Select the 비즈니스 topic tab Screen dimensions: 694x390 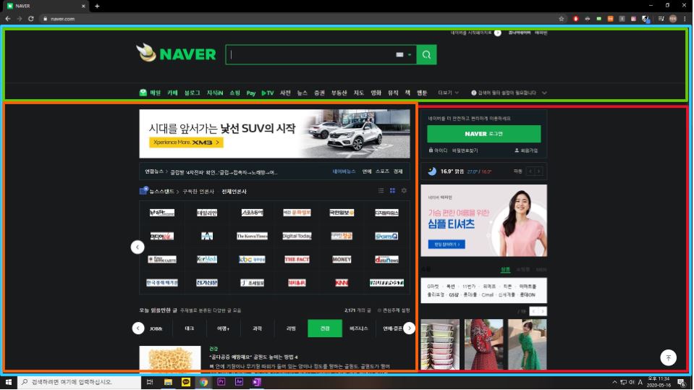tap(358, 328)
